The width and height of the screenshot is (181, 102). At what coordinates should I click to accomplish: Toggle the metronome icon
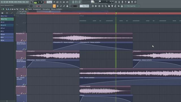click(x=54, y=2)
